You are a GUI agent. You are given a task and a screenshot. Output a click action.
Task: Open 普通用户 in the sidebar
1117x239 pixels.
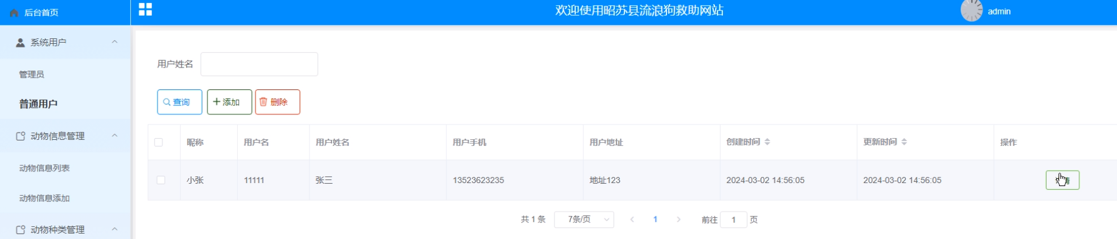click(38, 104)
